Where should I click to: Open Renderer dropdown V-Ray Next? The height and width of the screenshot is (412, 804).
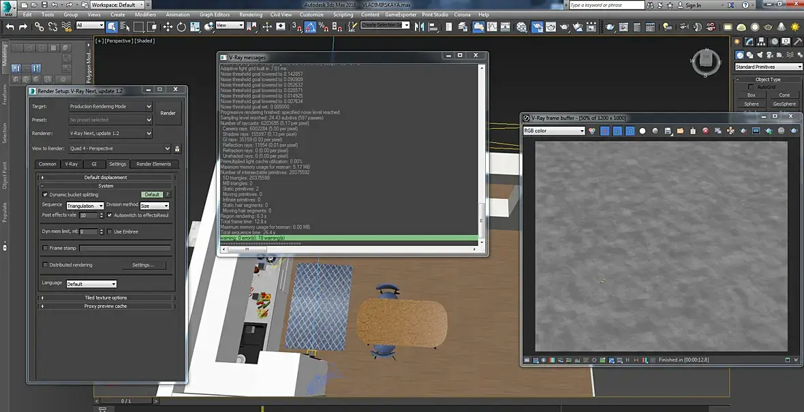coord(111,133)
